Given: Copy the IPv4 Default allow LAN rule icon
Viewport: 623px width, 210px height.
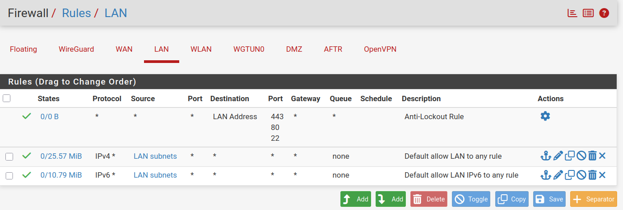Looking at the screenshot, I should (x=570, y=156).
